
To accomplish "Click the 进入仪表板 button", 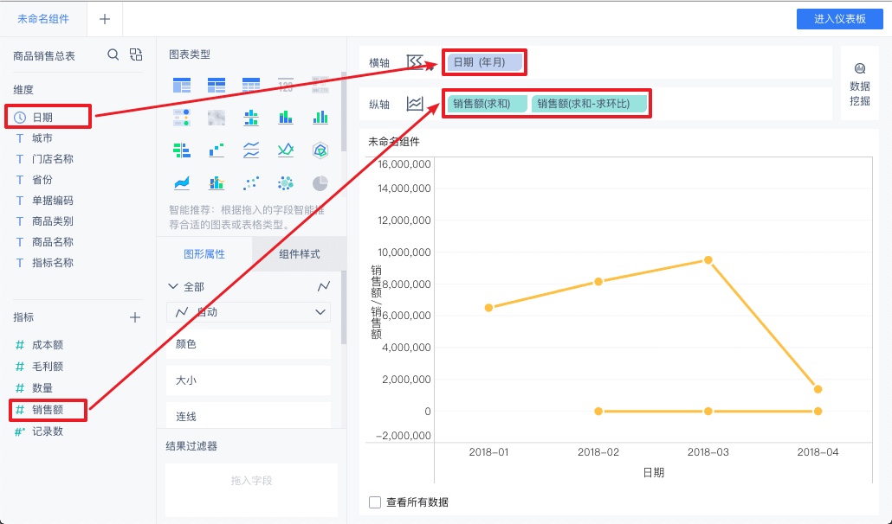I will [839, 18].
